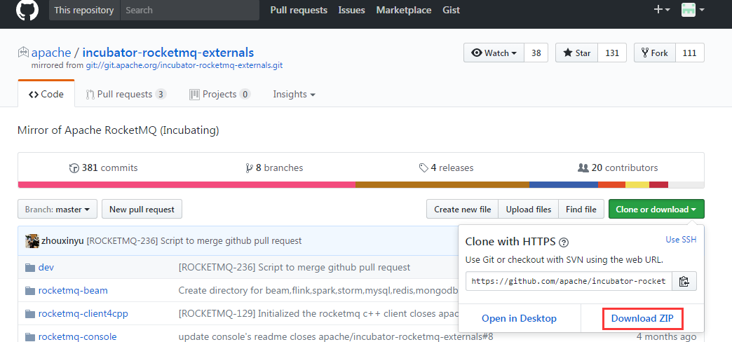Open rocketmq-client4cpp row commit message
Viewport: 732px width, 342px height.
(x=318, y=313)
